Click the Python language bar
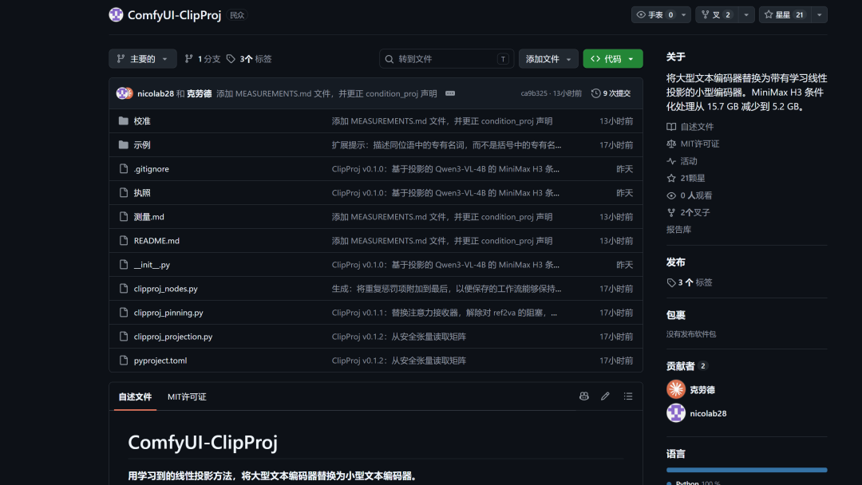Image resolution: width=862 pixels, height=485 pixels. click(x=746, y=470)
